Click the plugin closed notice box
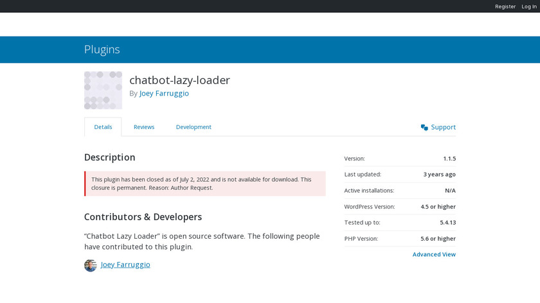 (205, 184)
